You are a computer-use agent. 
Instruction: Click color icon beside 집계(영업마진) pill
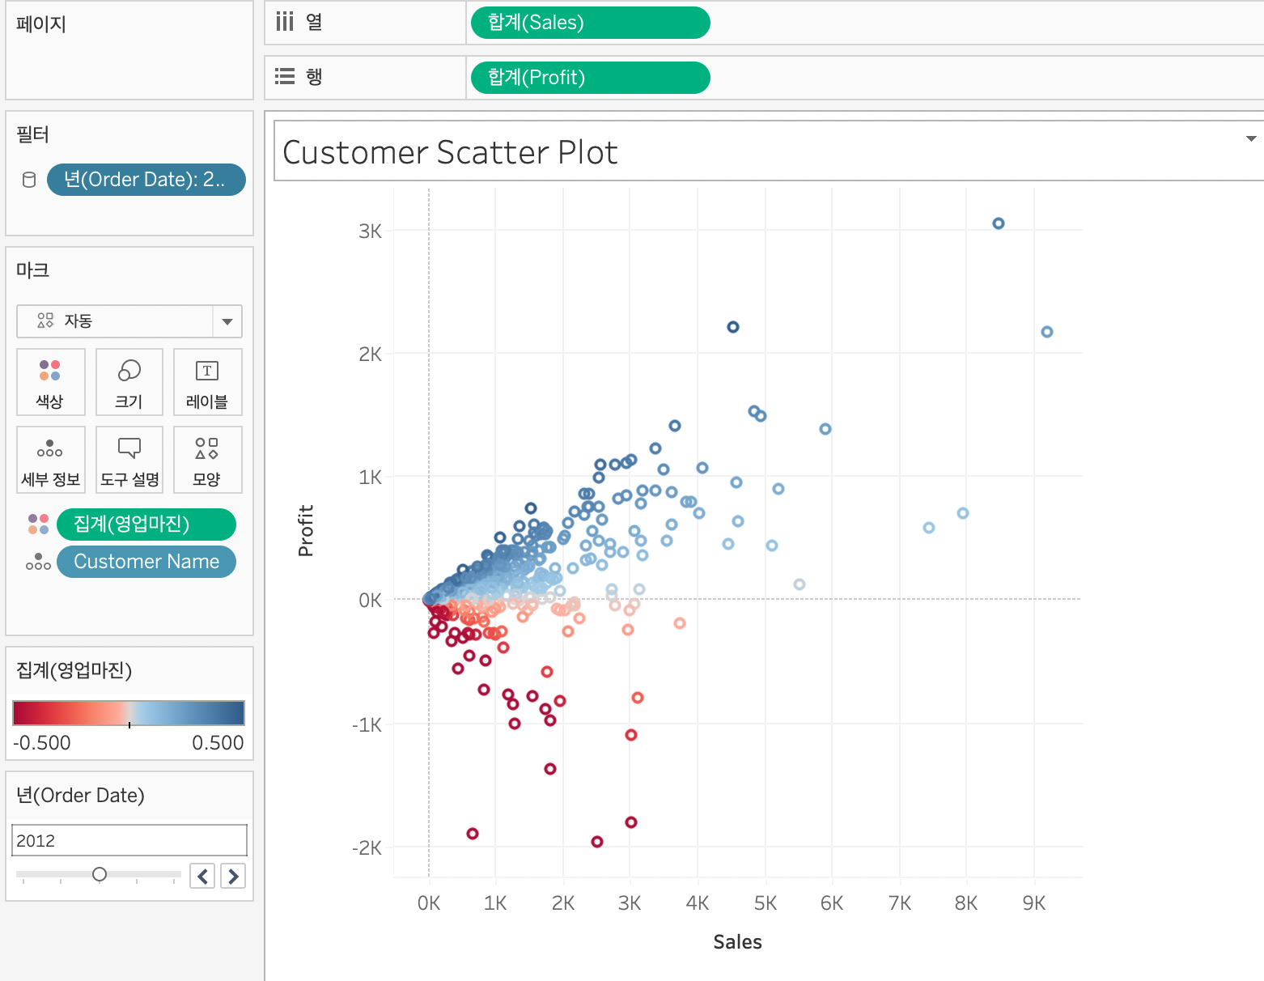click(38, 524)
